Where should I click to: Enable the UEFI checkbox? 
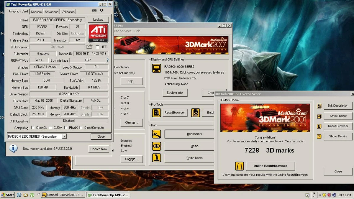coord(98,47)
